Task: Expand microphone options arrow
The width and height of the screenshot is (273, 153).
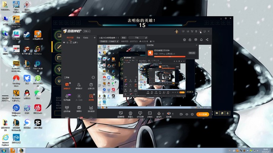Action: tap(163, 114)
